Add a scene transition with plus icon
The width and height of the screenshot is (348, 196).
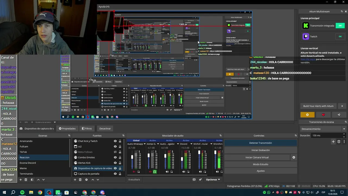333,142
